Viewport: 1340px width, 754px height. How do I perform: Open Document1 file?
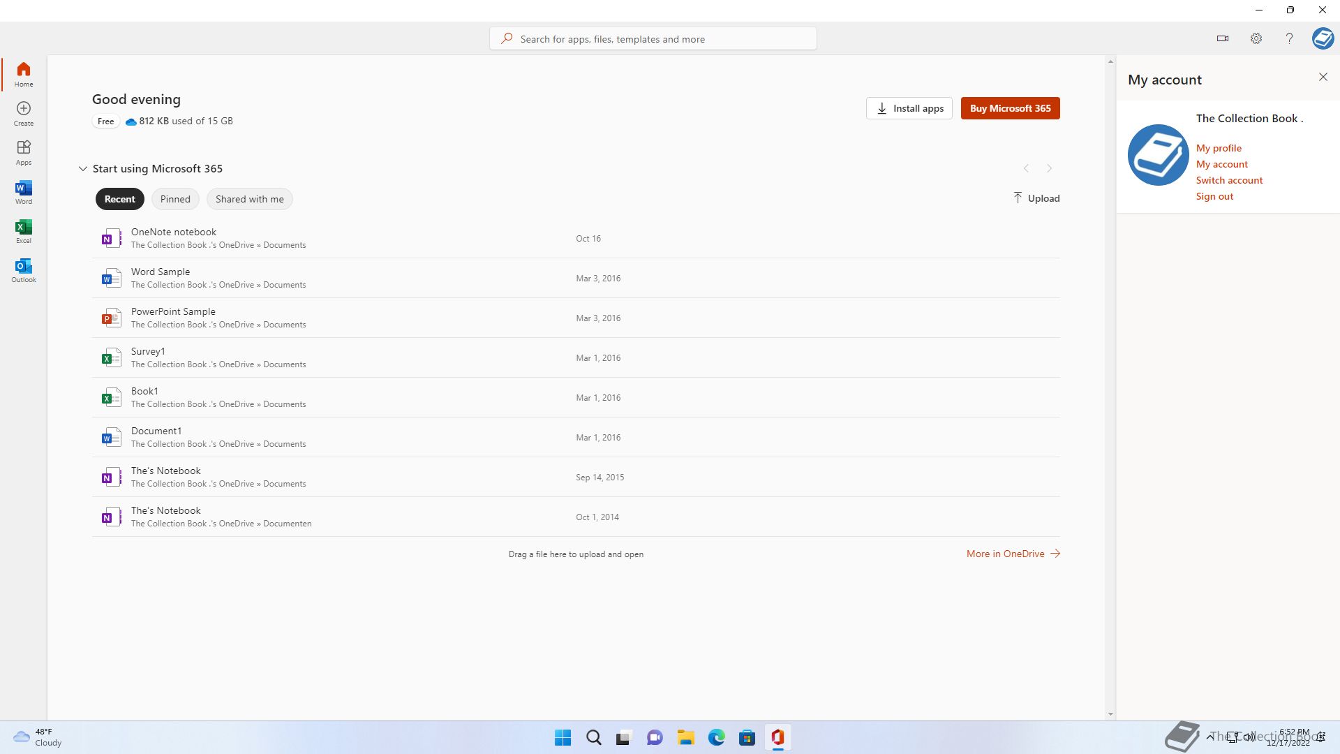(576, 438)
